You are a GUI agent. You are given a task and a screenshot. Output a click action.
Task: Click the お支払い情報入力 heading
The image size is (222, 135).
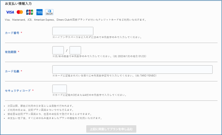click(x=18, y=4)
